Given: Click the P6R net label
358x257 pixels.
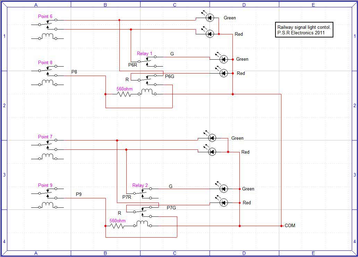Looking at the screenshot, I should coord(133,65).
